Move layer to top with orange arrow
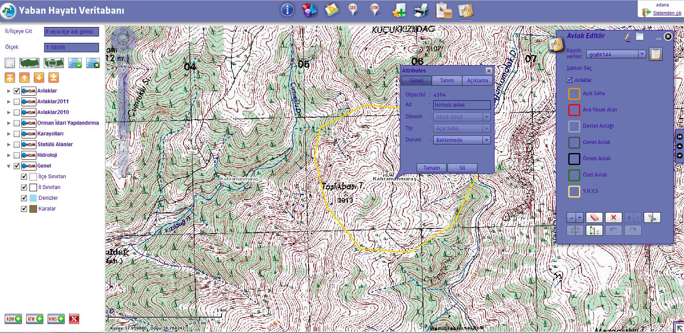684x333 pixels. coord(10,78)
